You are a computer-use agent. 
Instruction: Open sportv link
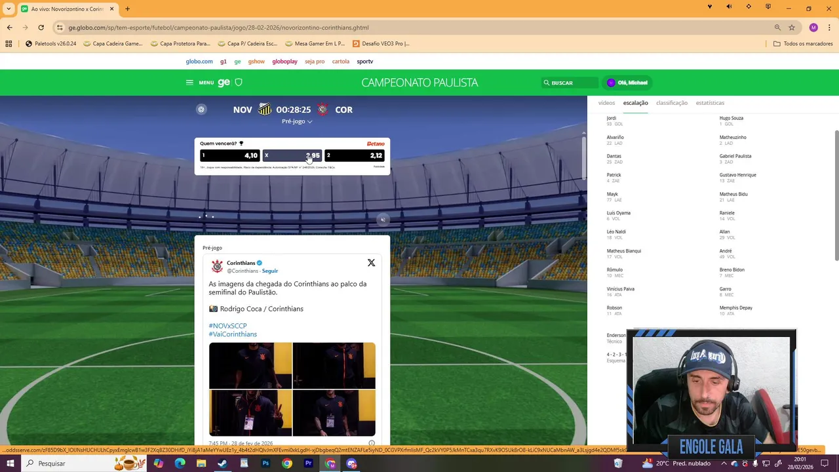click(x=365, y=62)
